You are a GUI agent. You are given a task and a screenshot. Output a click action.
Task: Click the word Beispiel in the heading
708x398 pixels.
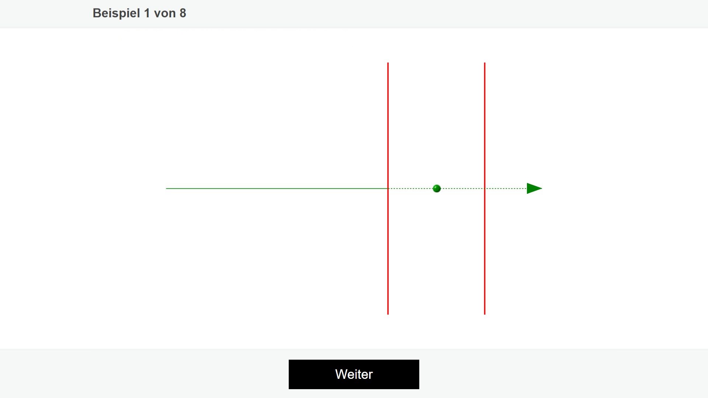coord(116,13)
